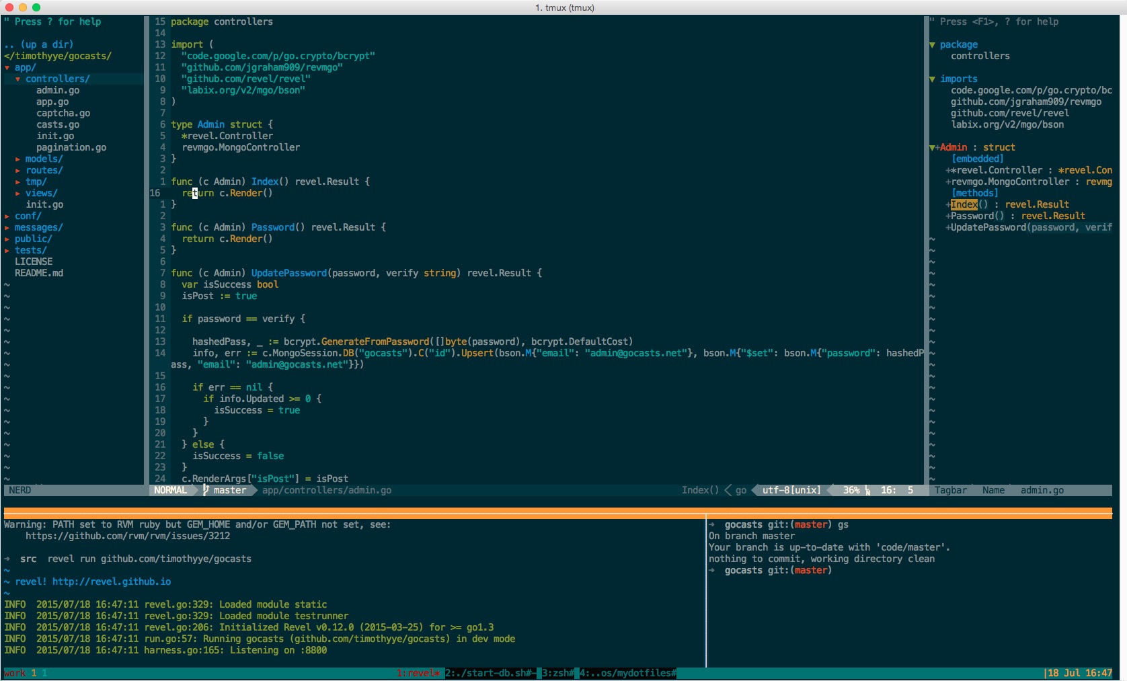Collapse the package section triangle in Tagbar

coord(932,45)
